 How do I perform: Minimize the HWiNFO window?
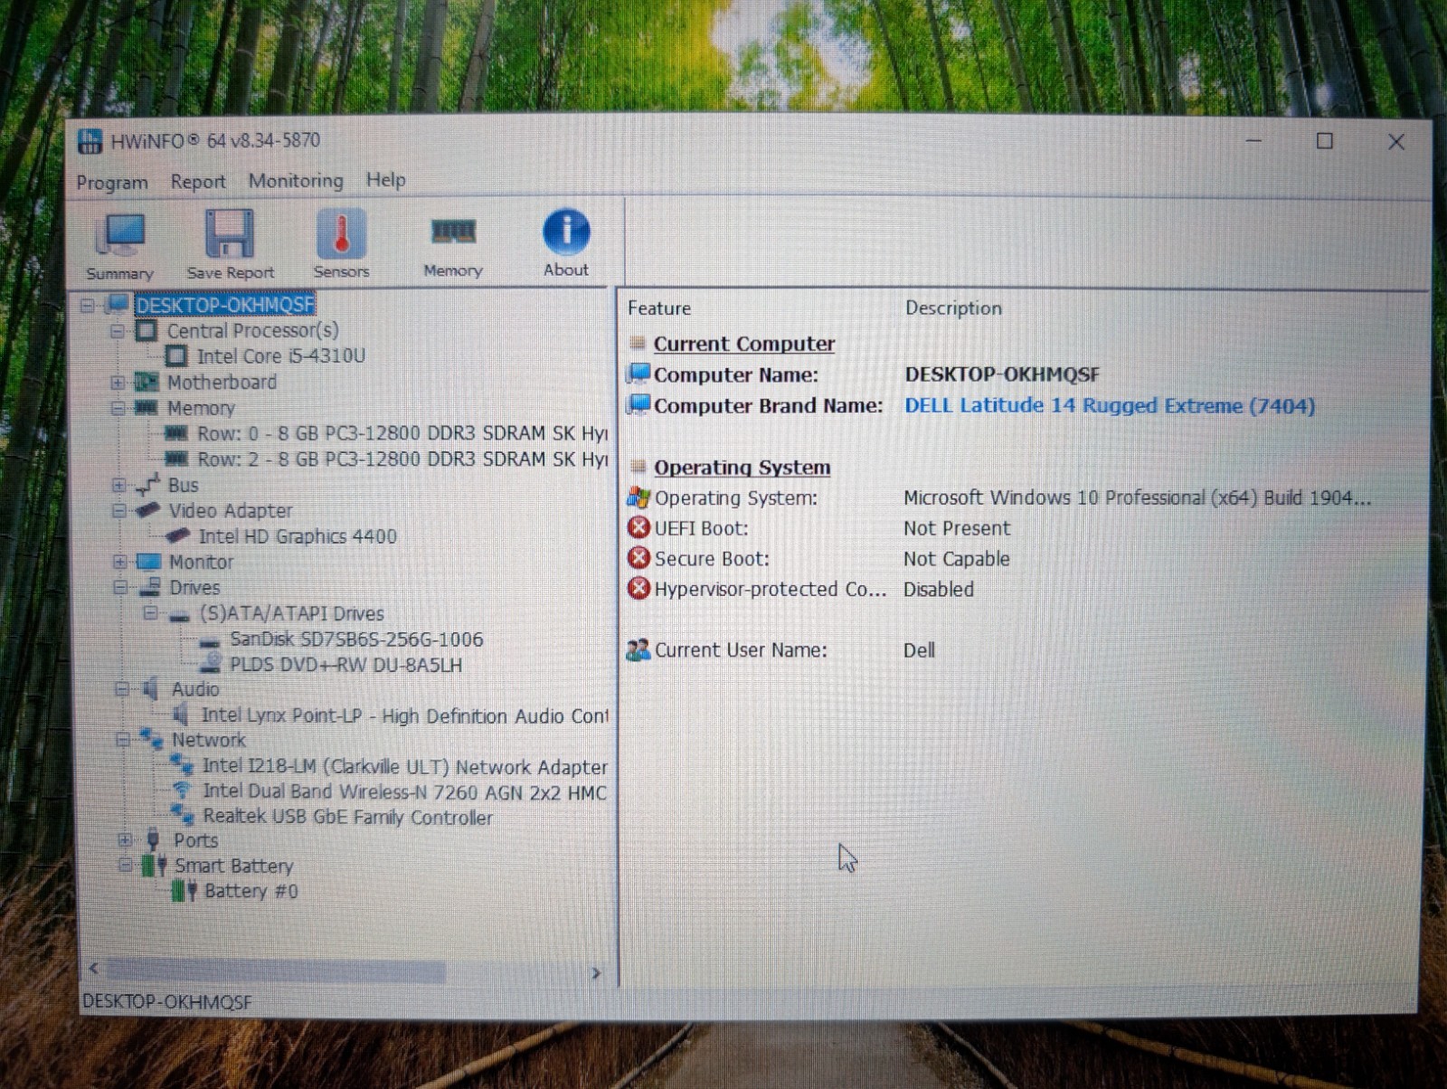pos(1253,141)
